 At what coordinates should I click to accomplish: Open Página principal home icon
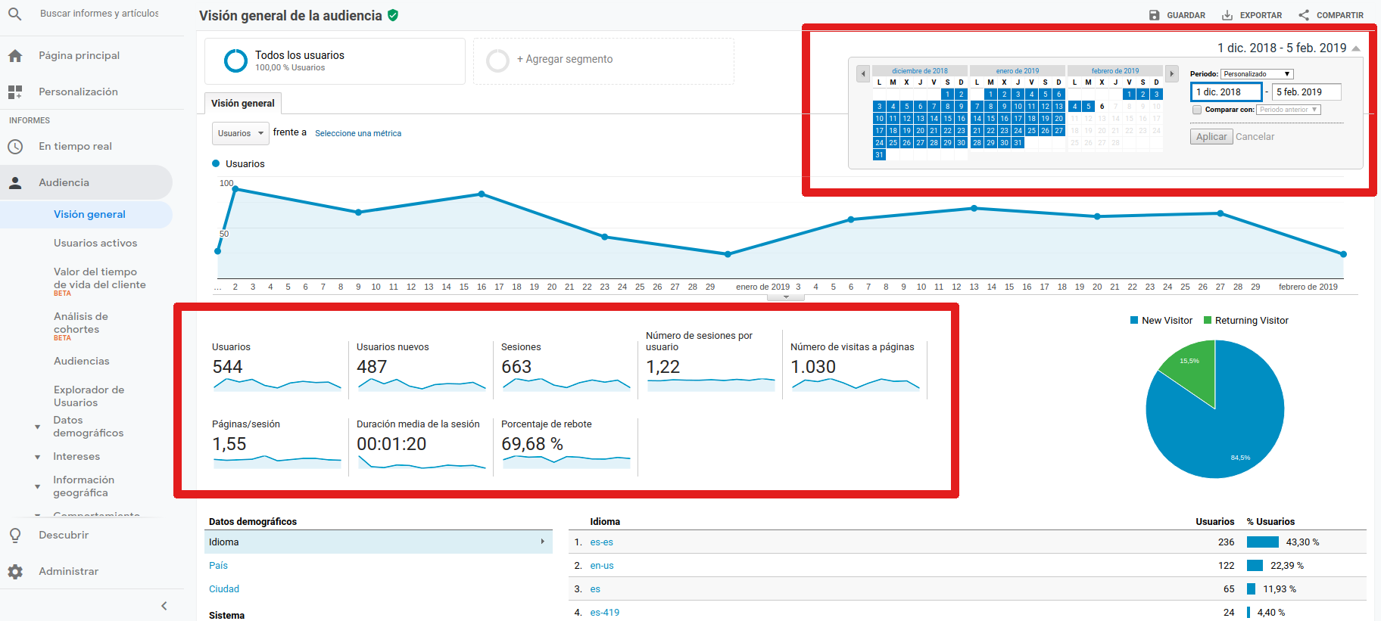point(15,55)
